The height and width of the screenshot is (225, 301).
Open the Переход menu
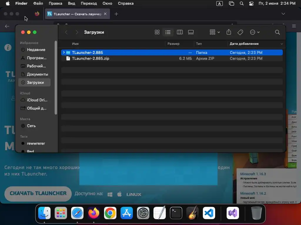pyautogui.click(x=89, y=4)
